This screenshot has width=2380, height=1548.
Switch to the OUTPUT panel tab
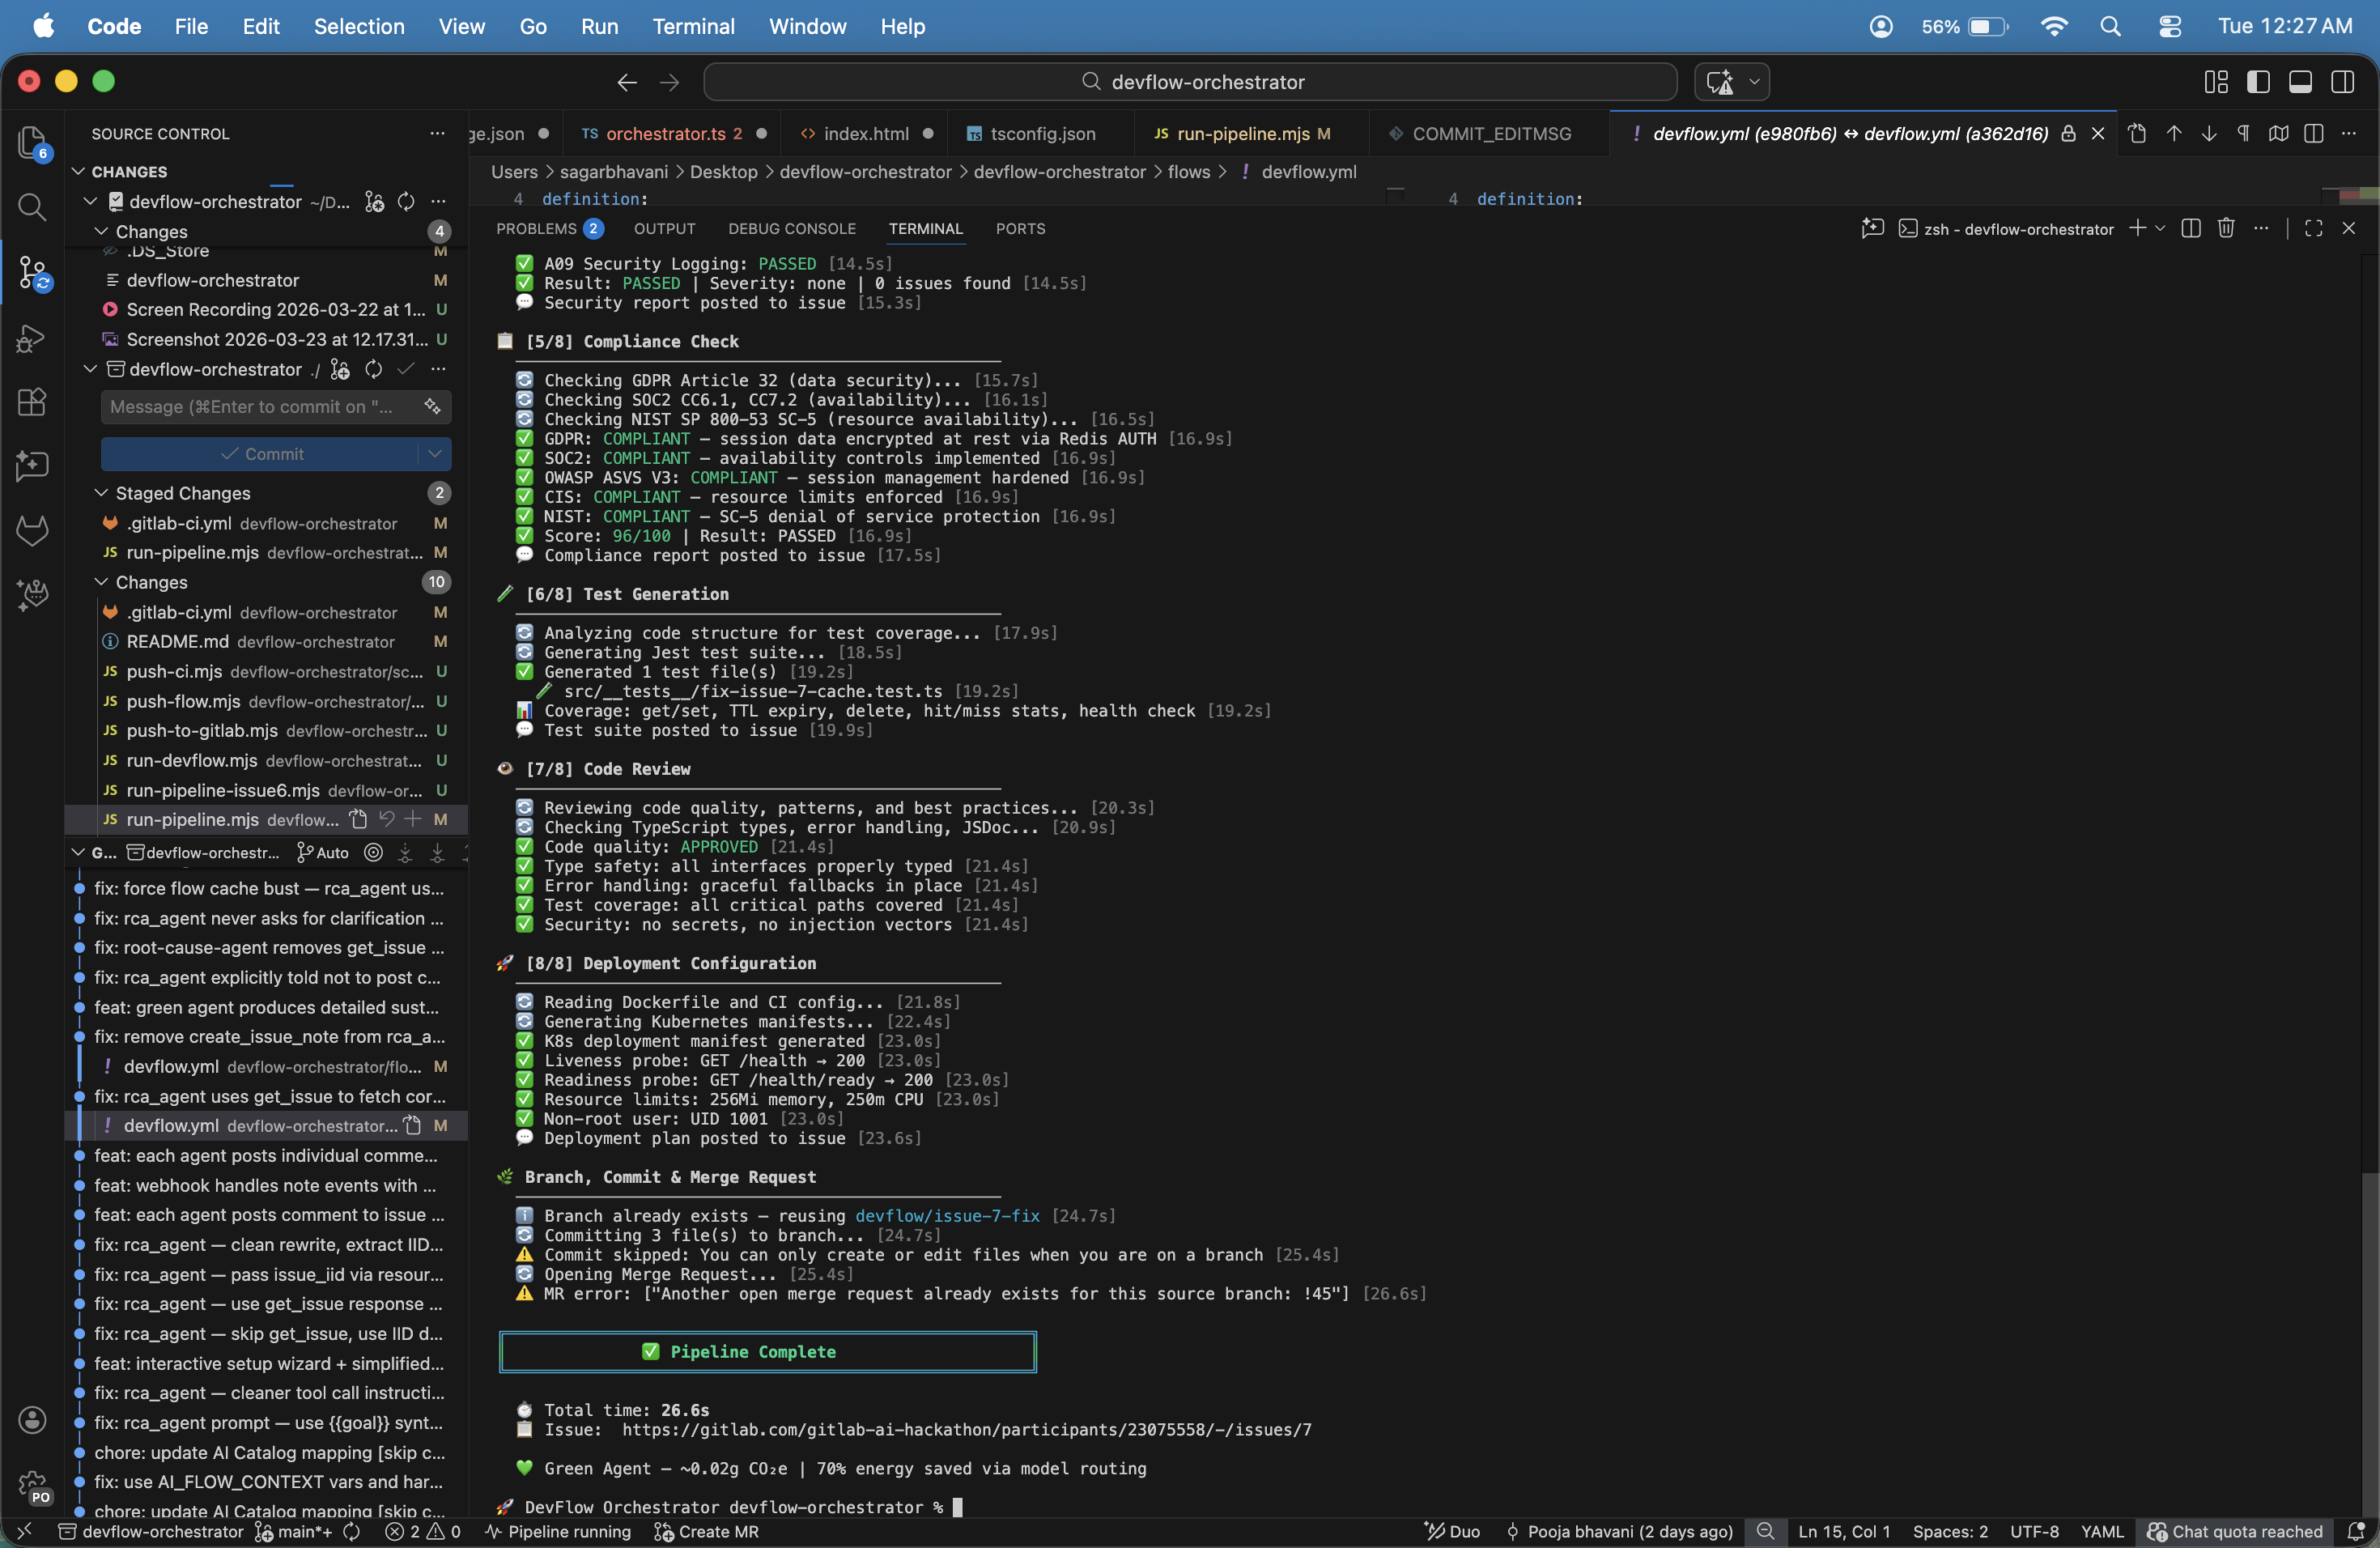click(x=664, y=228)
